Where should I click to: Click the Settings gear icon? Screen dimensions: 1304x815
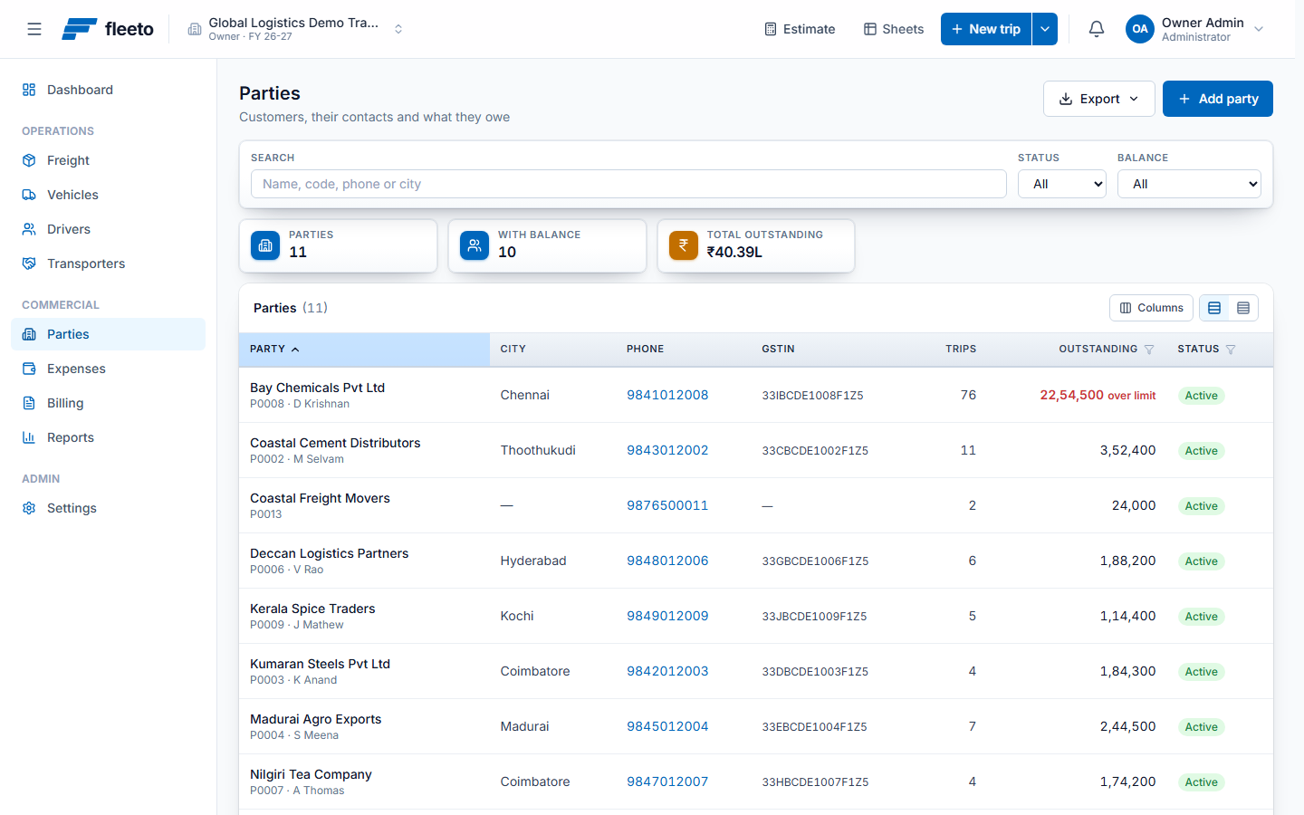click(29, 508)
